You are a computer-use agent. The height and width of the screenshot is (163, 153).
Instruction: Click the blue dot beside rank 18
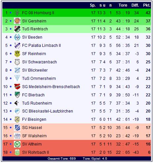pyautogui.click(x=11, y=152)
